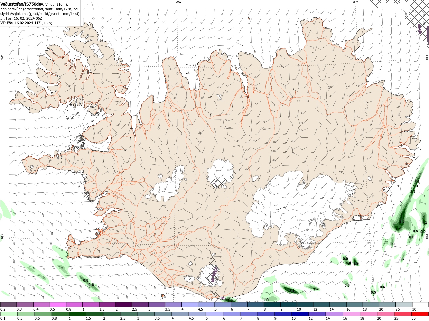Select the dusky mauve 0.2 swatch on the snow scale
Image resolution: width=429 pixels, height=321 pixels.
click(x=8, y=305)
